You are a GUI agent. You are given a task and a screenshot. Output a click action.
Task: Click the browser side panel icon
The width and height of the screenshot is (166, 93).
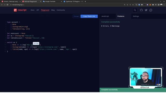click(158, 5)
